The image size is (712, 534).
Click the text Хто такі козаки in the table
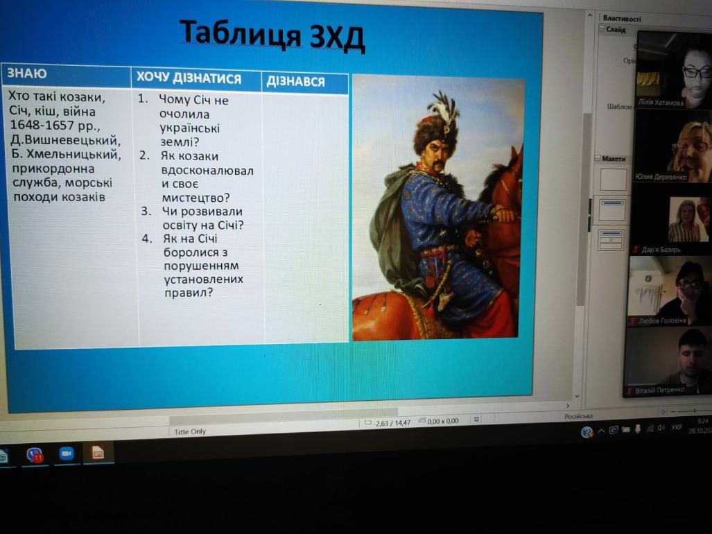[x=57, y=96]
